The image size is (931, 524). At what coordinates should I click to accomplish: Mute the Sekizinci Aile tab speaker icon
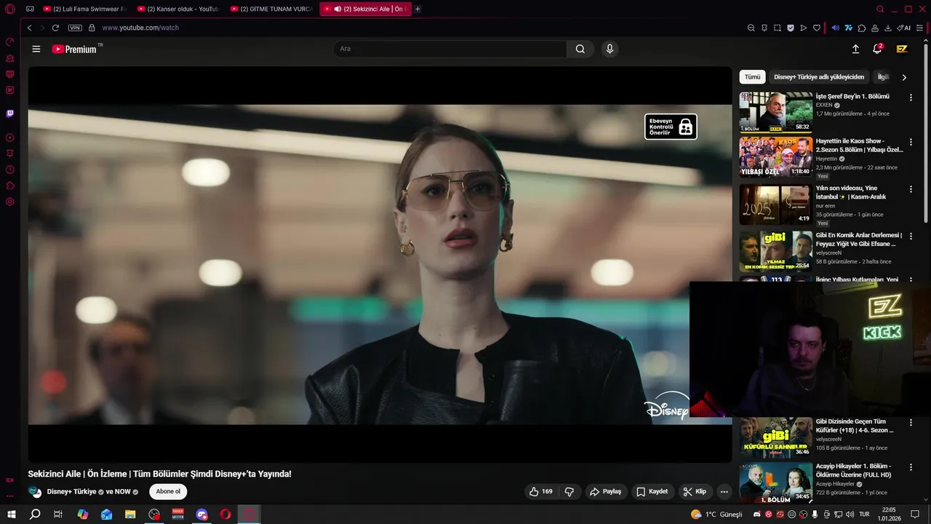337,9
